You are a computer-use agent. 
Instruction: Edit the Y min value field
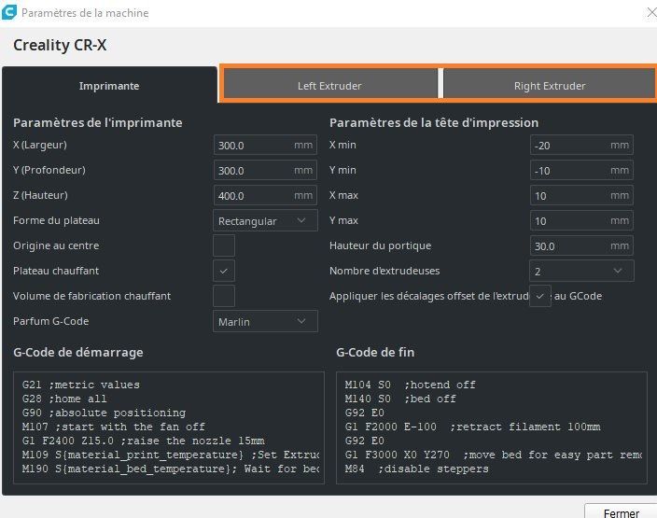[581, 170]
